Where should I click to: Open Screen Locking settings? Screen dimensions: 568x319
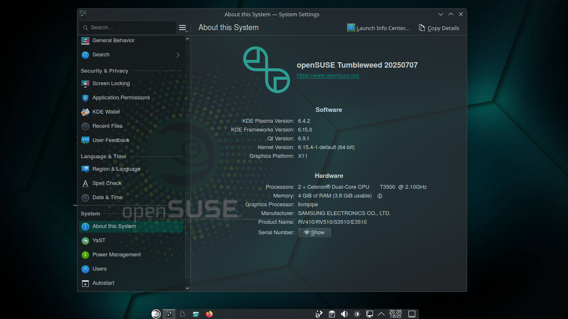click(x=111, y=84)
